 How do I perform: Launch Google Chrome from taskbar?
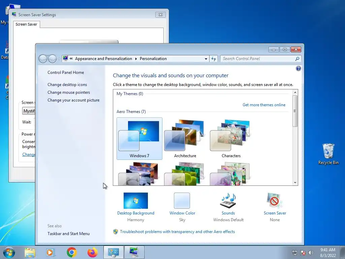click(x=71, y=252)
